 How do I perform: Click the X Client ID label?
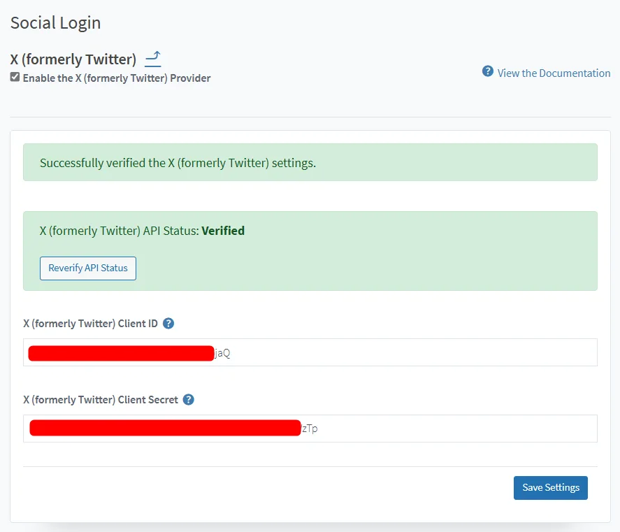[90, 324]
